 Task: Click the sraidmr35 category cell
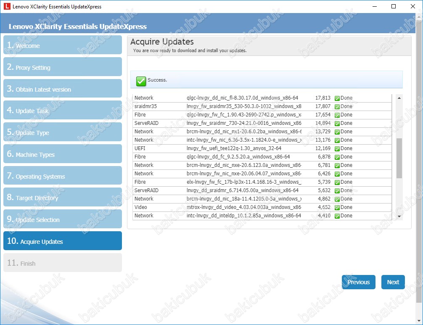coord(145,106)
